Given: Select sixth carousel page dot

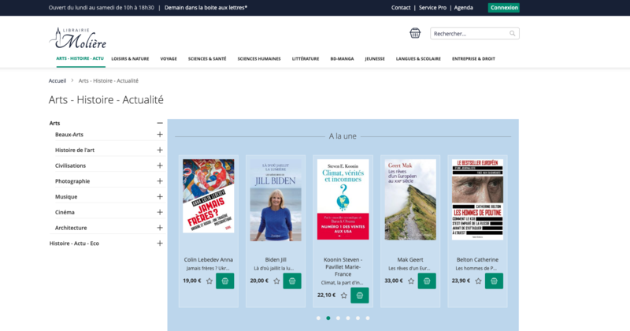Looking at the screenshot, I should 368,318.
